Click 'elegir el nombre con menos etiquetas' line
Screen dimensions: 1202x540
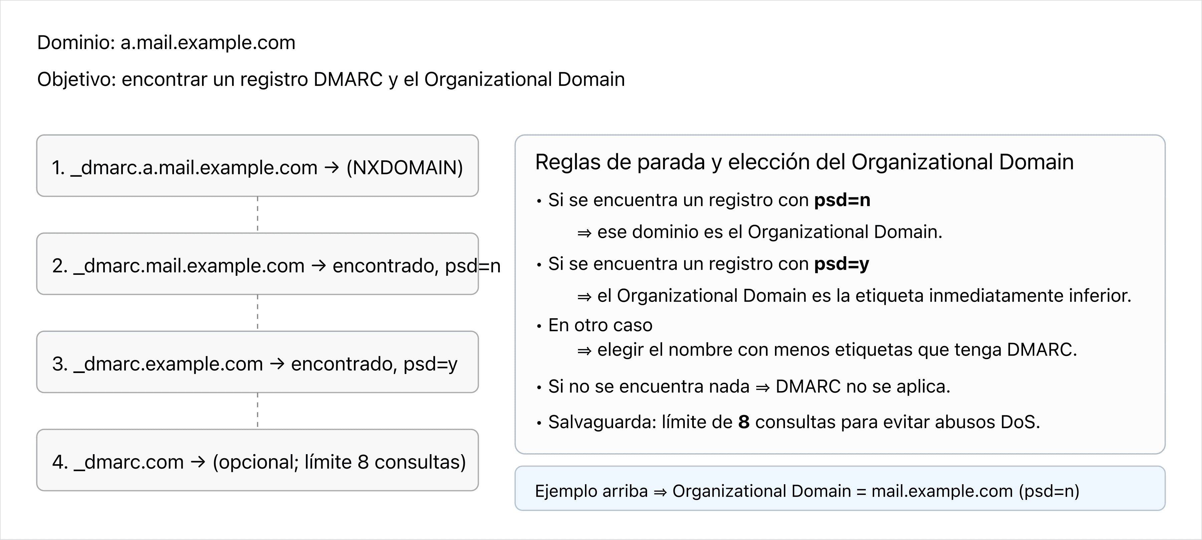click(837, 350)
